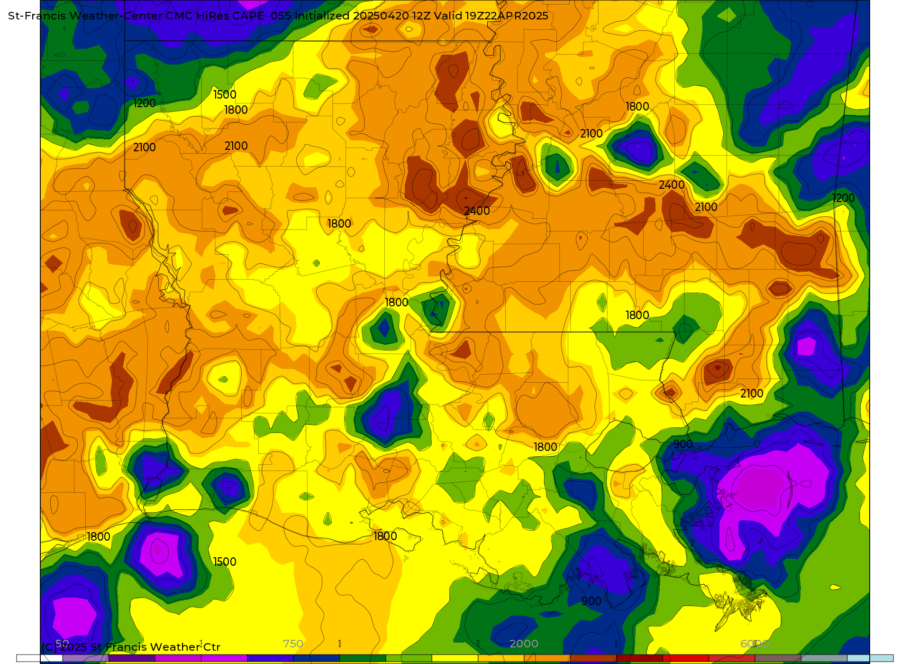Select the dark red swatch in the color bar

point(639,658)
